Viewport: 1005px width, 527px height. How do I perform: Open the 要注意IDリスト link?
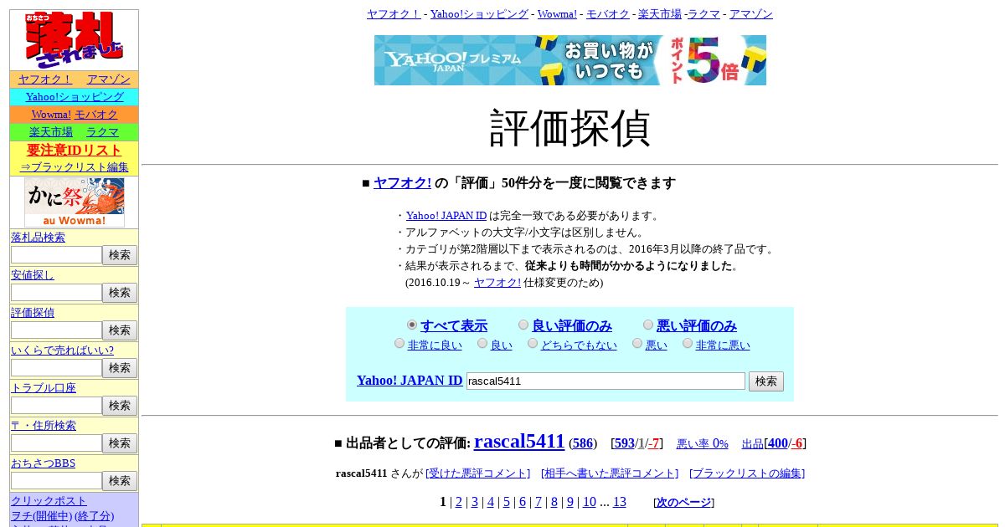(75, 150)
